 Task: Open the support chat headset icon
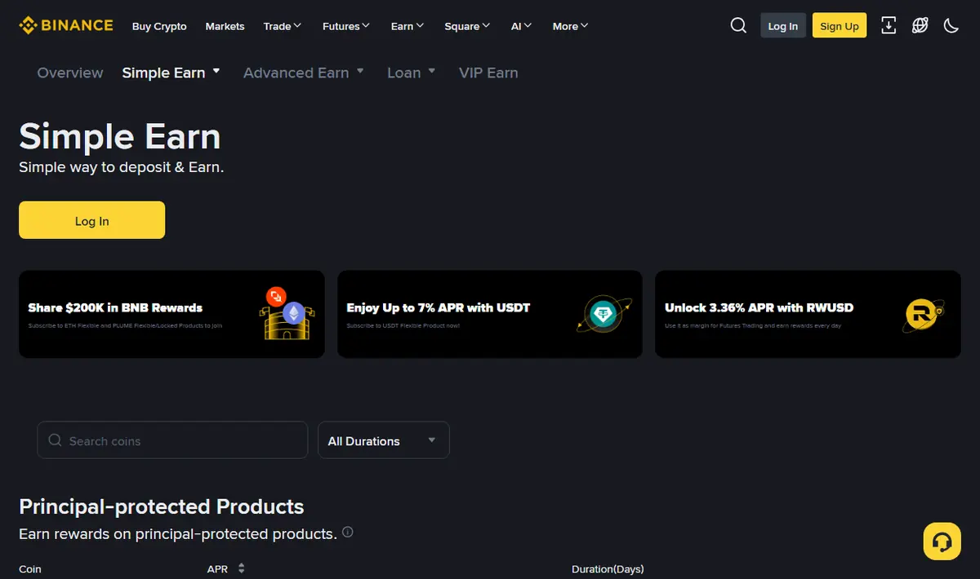[x=942, y=541]
